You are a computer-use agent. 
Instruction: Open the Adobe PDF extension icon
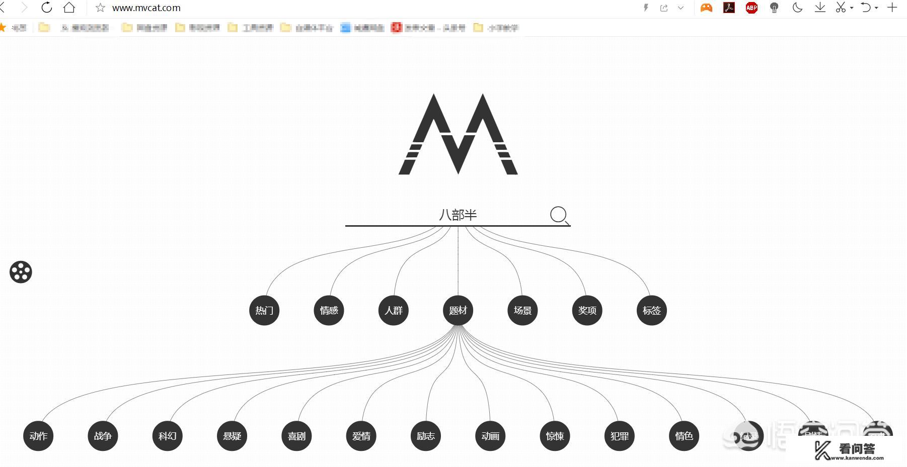pos(729,8)
